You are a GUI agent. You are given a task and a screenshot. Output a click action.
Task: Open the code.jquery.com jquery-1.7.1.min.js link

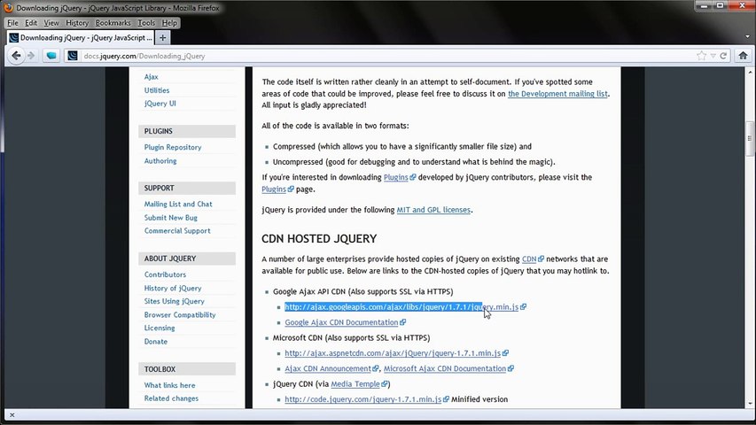pyautogui.click(x=363, y=399)
